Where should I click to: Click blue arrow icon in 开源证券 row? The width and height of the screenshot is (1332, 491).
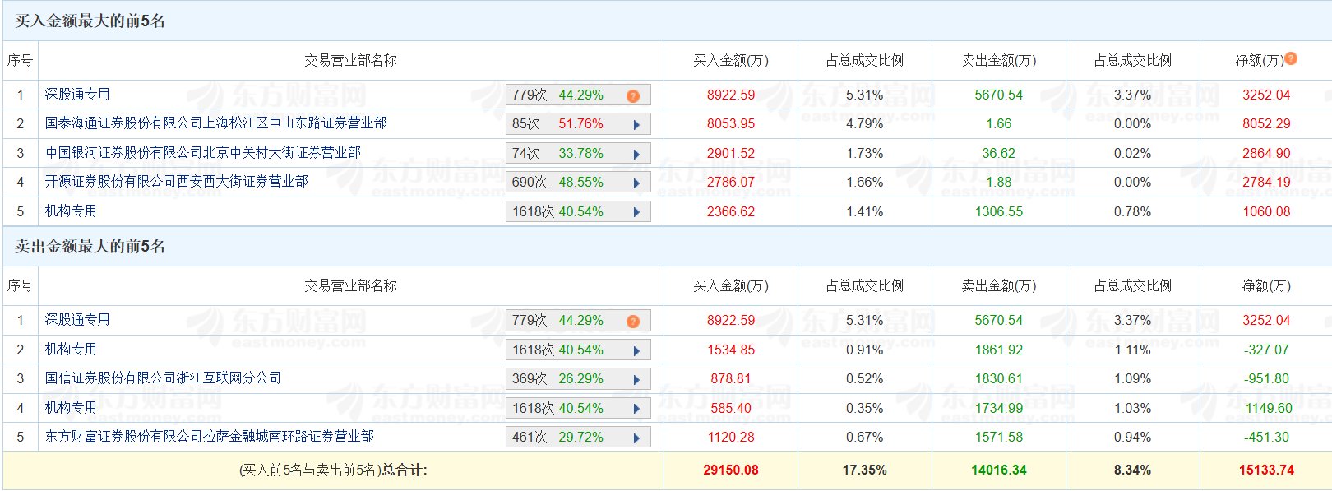pos(636,183)
